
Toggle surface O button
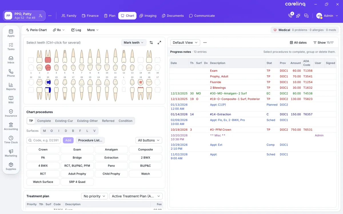coord(52,131)
